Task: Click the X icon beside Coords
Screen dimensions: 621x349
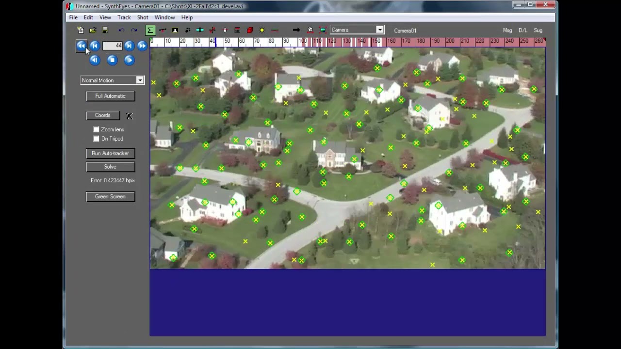Action: (129, 116)
